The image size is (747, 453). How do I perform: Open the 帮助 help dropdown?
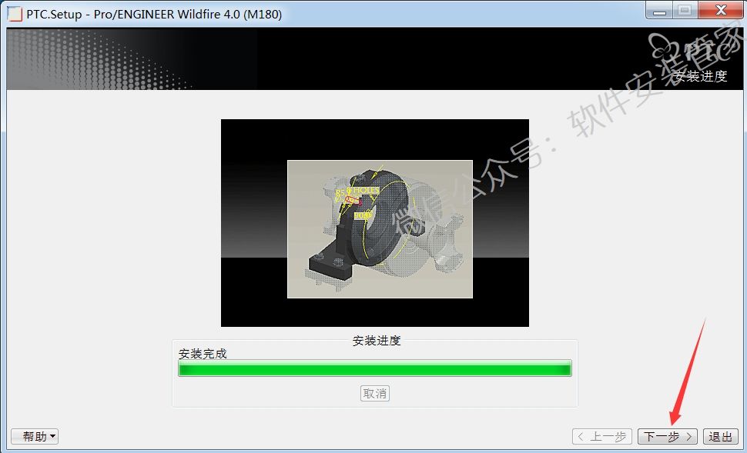[35, 437]
